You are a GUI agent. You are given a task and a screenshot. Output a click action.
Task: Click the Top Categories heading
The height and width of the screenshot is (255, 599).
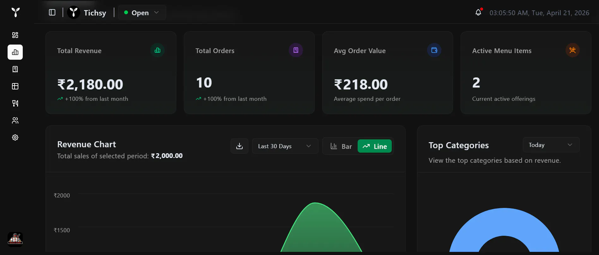click(459, 145)
